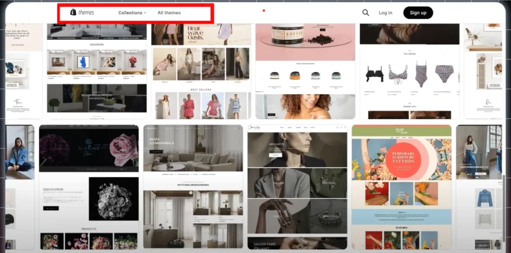The height and width of the screenshot is (253, 511).
Task: Click the BEST SELLERS heading text
Action: pyautogui.click(x=201, y=89)
